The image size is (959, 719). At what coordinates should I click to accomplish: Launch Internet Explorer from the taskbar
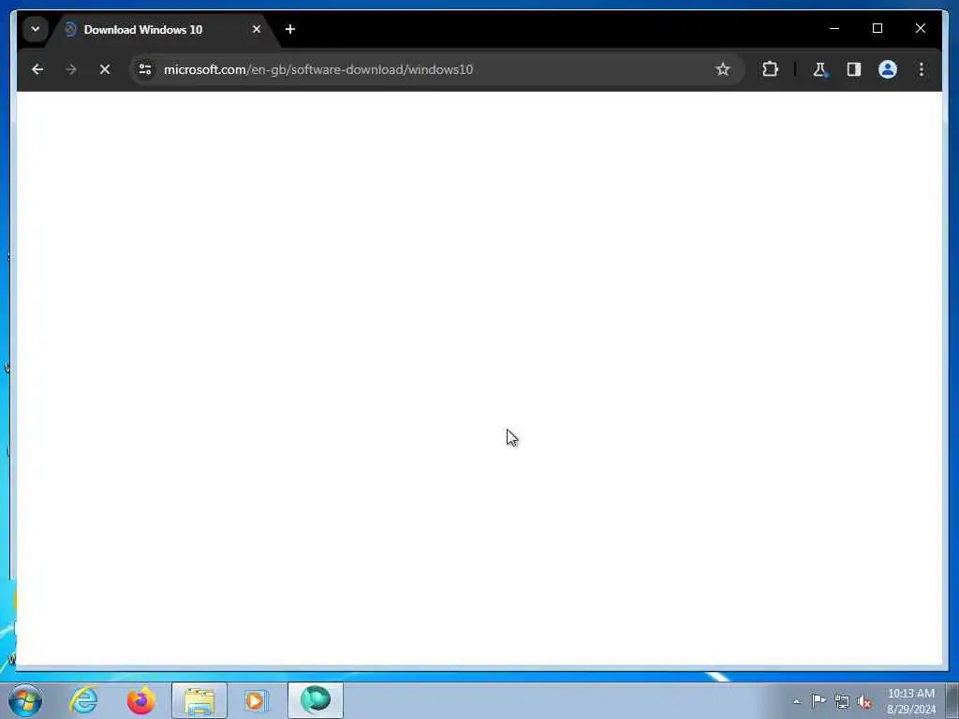pyautogui.click(x=83, y=700)
